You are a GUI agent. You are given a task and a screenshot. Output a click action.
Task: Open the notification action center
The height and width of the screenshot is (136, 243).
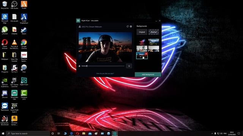click(x=239, y=133)
